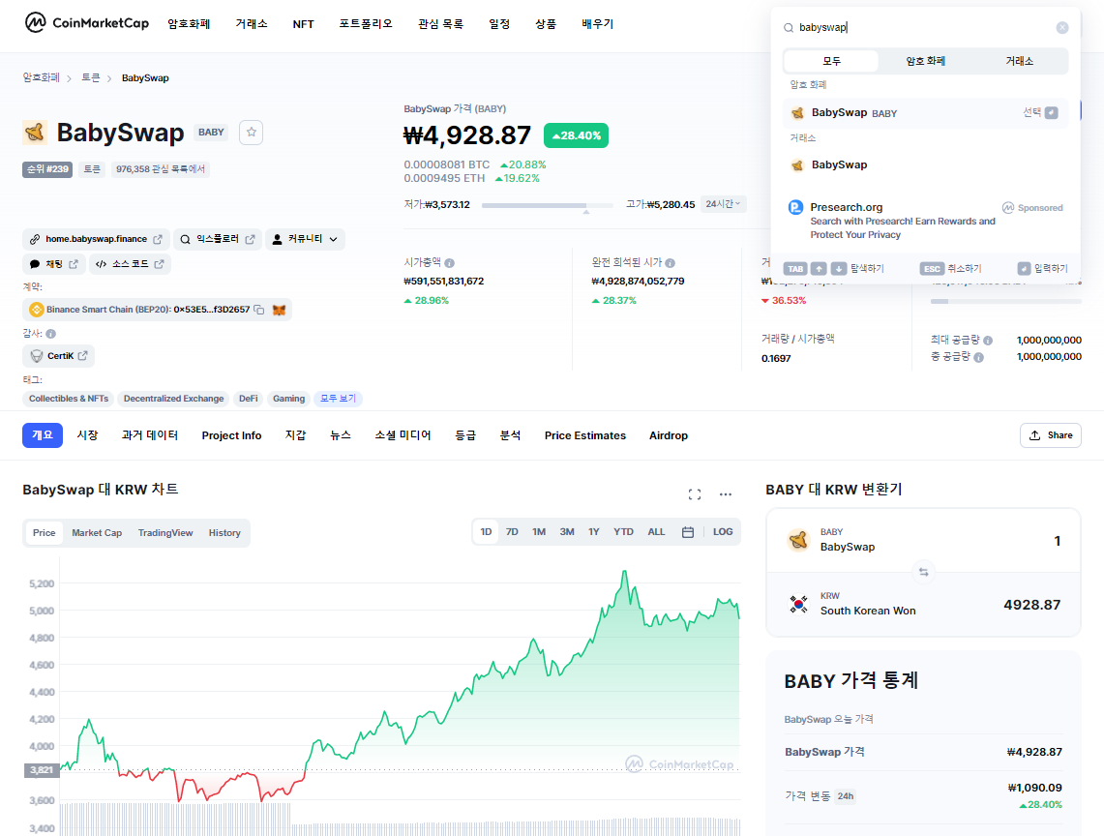Open 암호화폐 top navigation menu
This screenshot has height=836, width=1104.
point(189,24)
